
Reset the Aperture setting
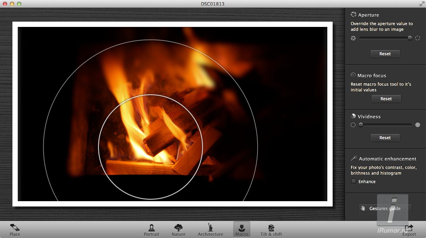[x=385, y=54]
